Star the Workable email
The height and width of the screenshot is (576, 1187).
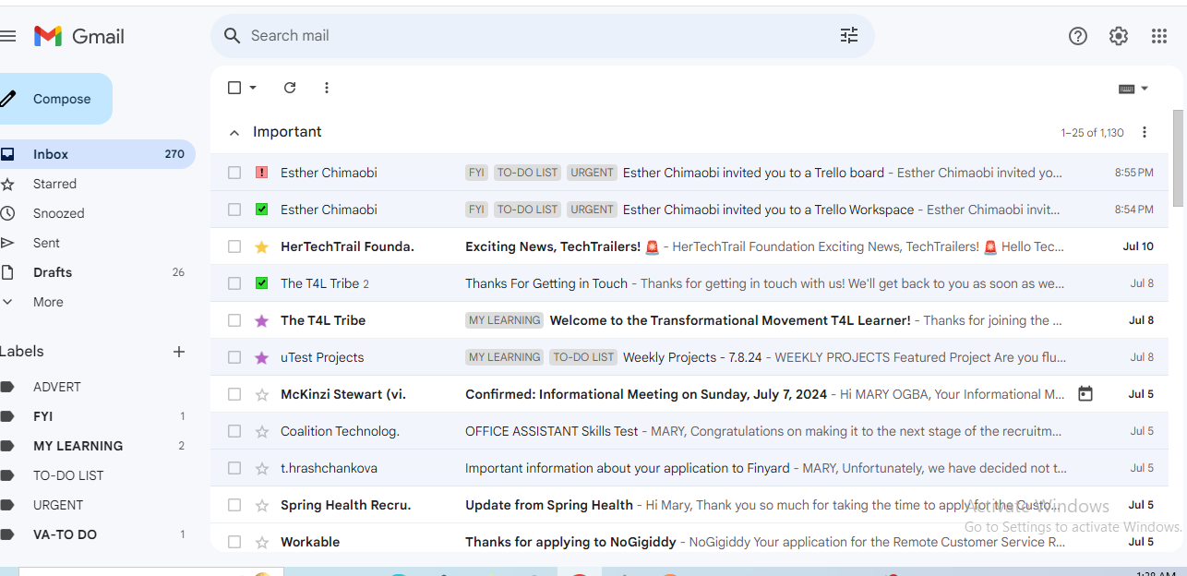coord(261,542)
